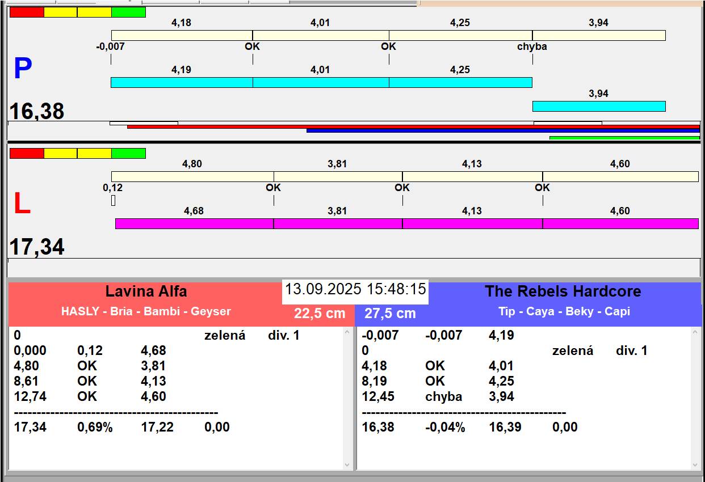Click the second yellow light in lane L

tap(94, 153)
